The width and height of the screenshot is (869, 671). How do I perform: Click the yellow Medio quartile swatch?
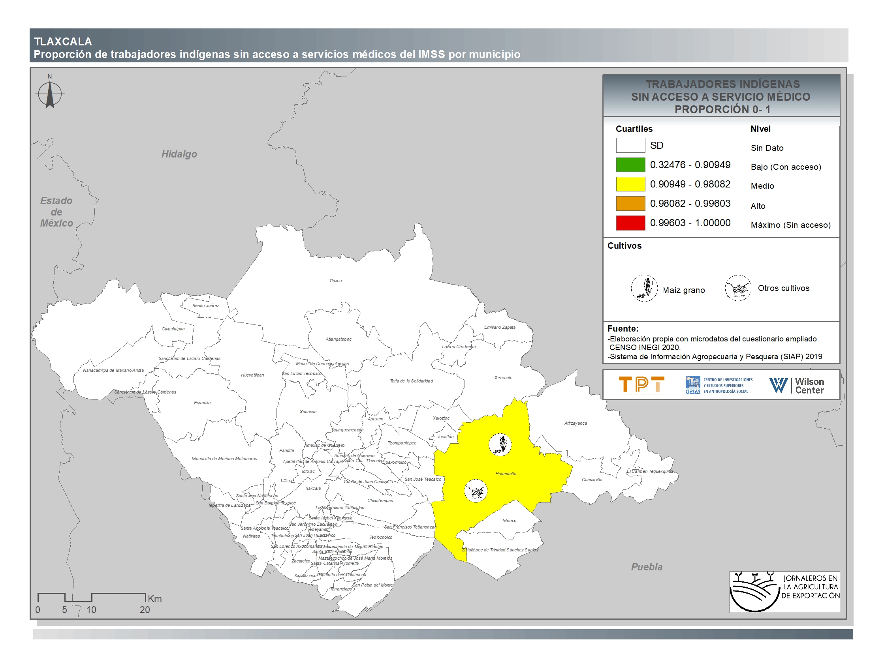[630, 184]
